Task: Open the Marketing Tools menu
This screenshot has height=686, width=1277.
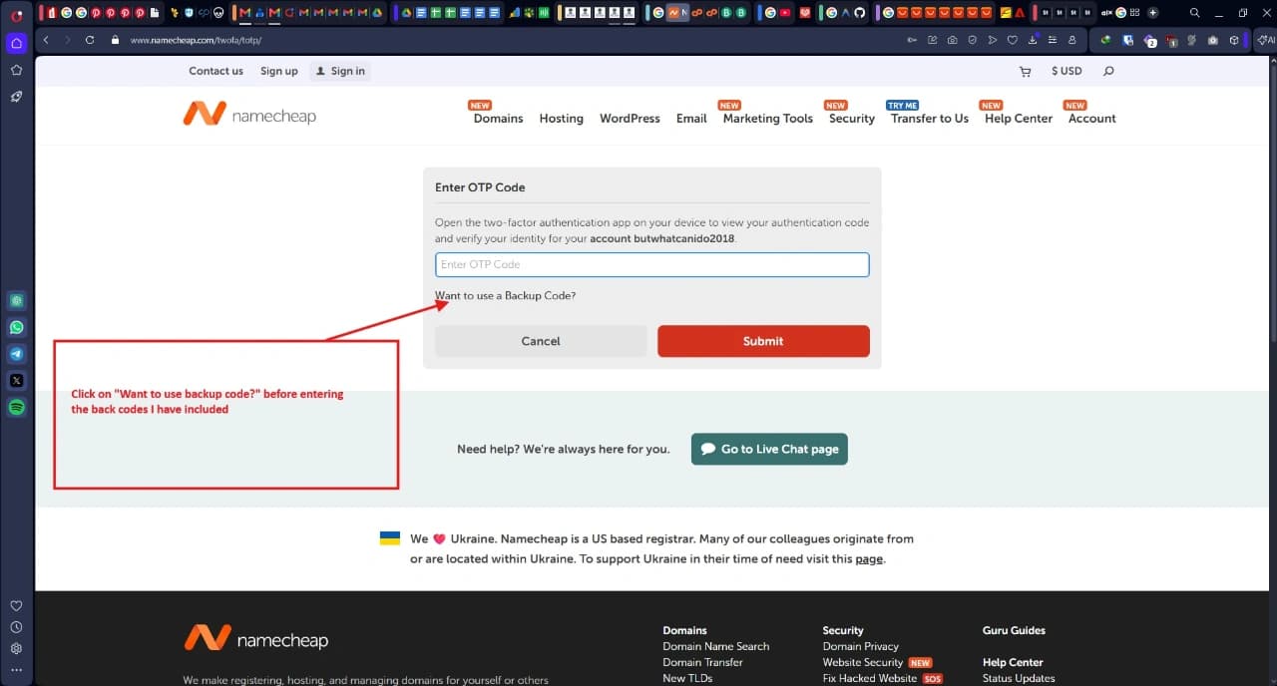Action: pos(768,118)
